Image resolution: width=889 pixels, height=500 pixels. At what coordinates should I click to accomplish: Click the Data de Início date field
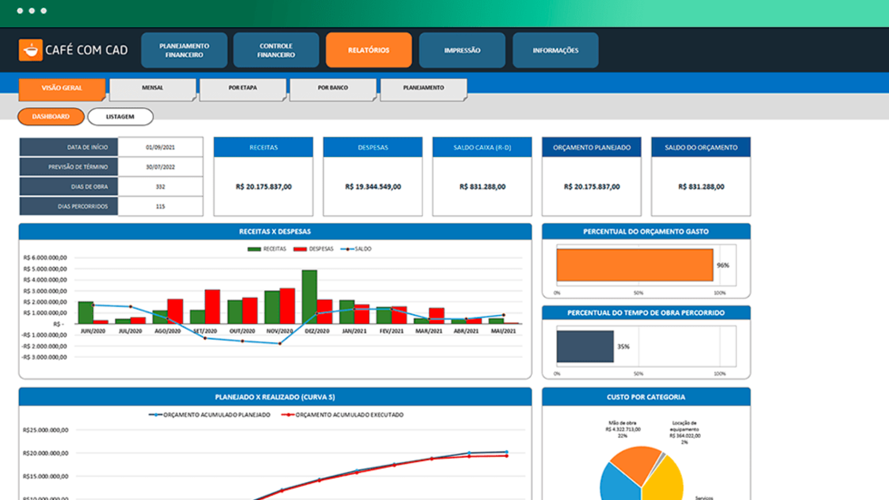(x=160, y=147)
